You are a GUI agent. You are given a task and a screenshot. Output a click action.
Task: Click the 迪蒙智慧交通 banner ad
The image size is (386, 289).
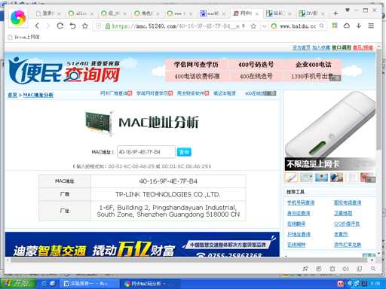point(142,245)
